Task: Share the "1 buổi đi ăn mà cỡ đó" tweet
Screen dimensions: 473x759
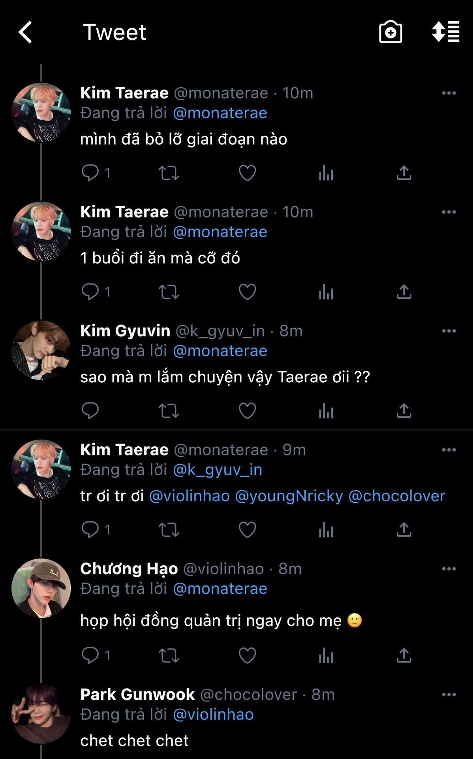Action: pyautogui.click(x=404, y=292)
